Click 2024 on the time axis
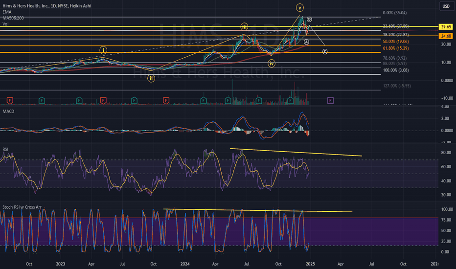The width and height of the screenshot is (456, 269). [185, 264]
